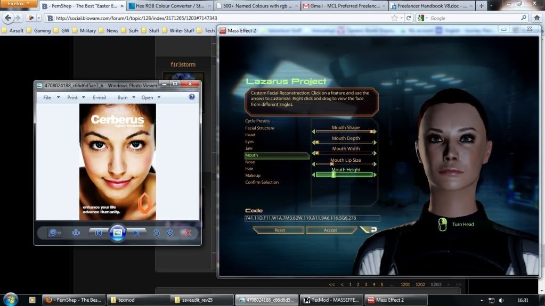
Task: Click the network tray icon
Action: click(492, 301)
